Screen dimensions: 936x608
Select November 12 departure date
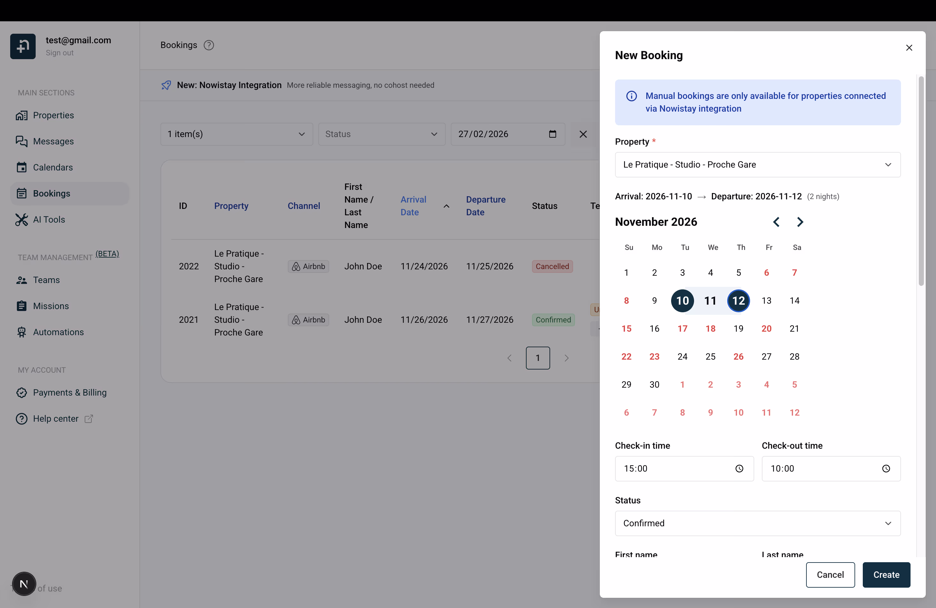coord(738,301)
